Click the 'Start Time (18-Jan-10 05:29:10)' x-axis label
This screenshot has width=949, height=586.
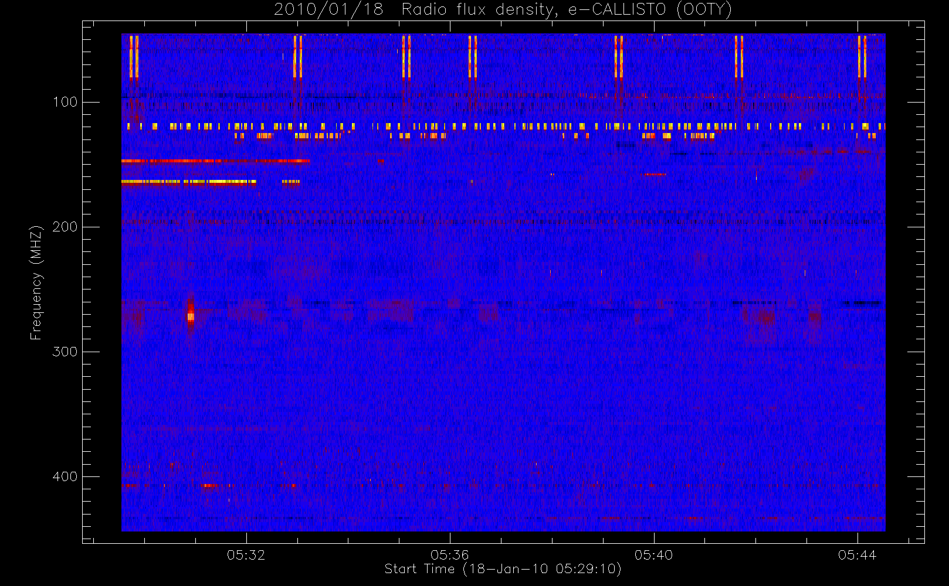[x=503, y=569]
